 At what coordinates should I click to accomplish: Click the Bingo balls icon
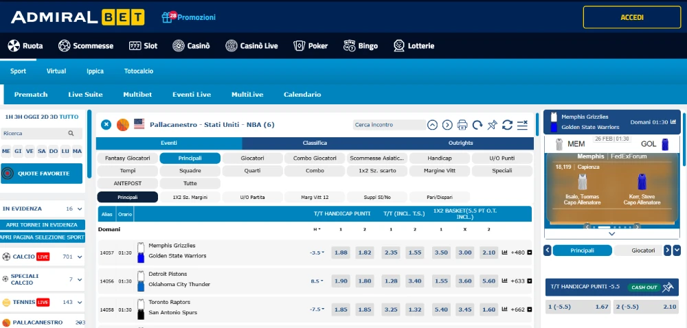click(x=349, y=45)
